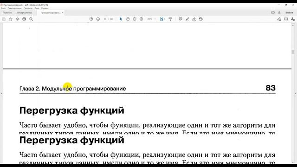Minimize the Acrobat window
The image size is (297, 167).
(x=279, y=5)
